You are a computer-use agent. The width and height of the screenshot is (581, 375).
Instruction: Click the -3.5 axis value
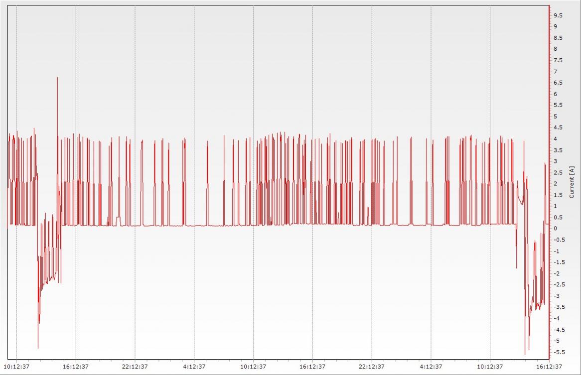(x=559, y=307)
